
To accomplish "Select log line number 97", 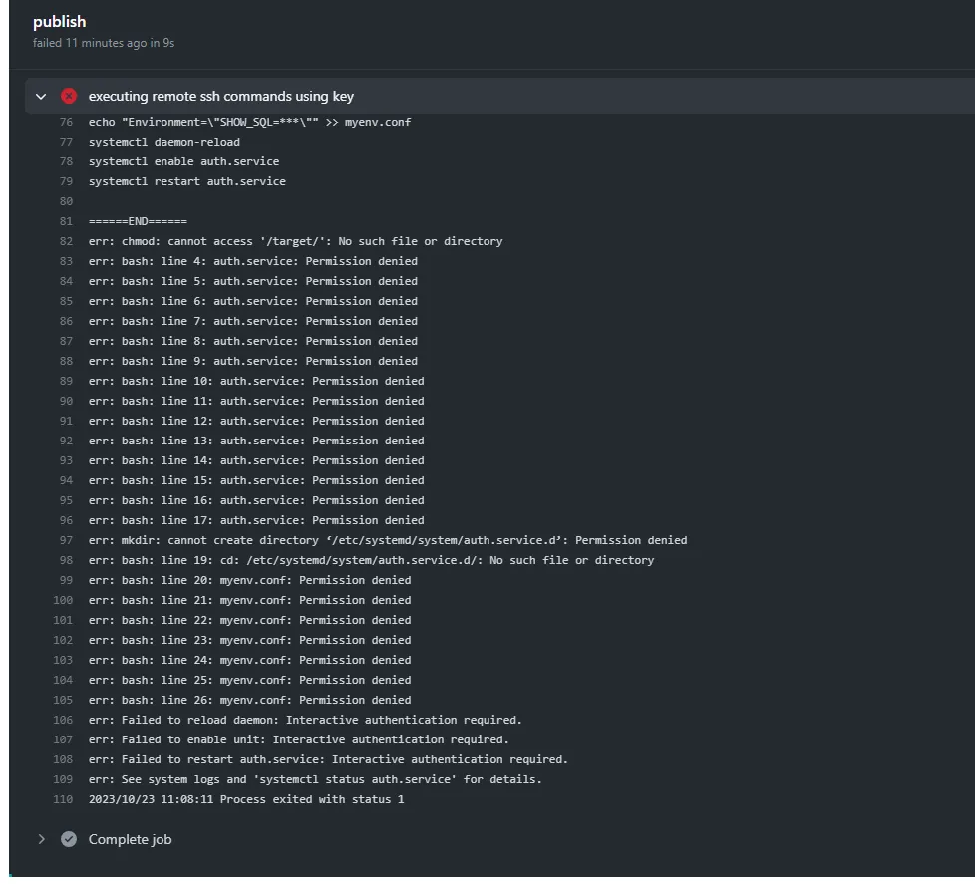I will point(66,540).
